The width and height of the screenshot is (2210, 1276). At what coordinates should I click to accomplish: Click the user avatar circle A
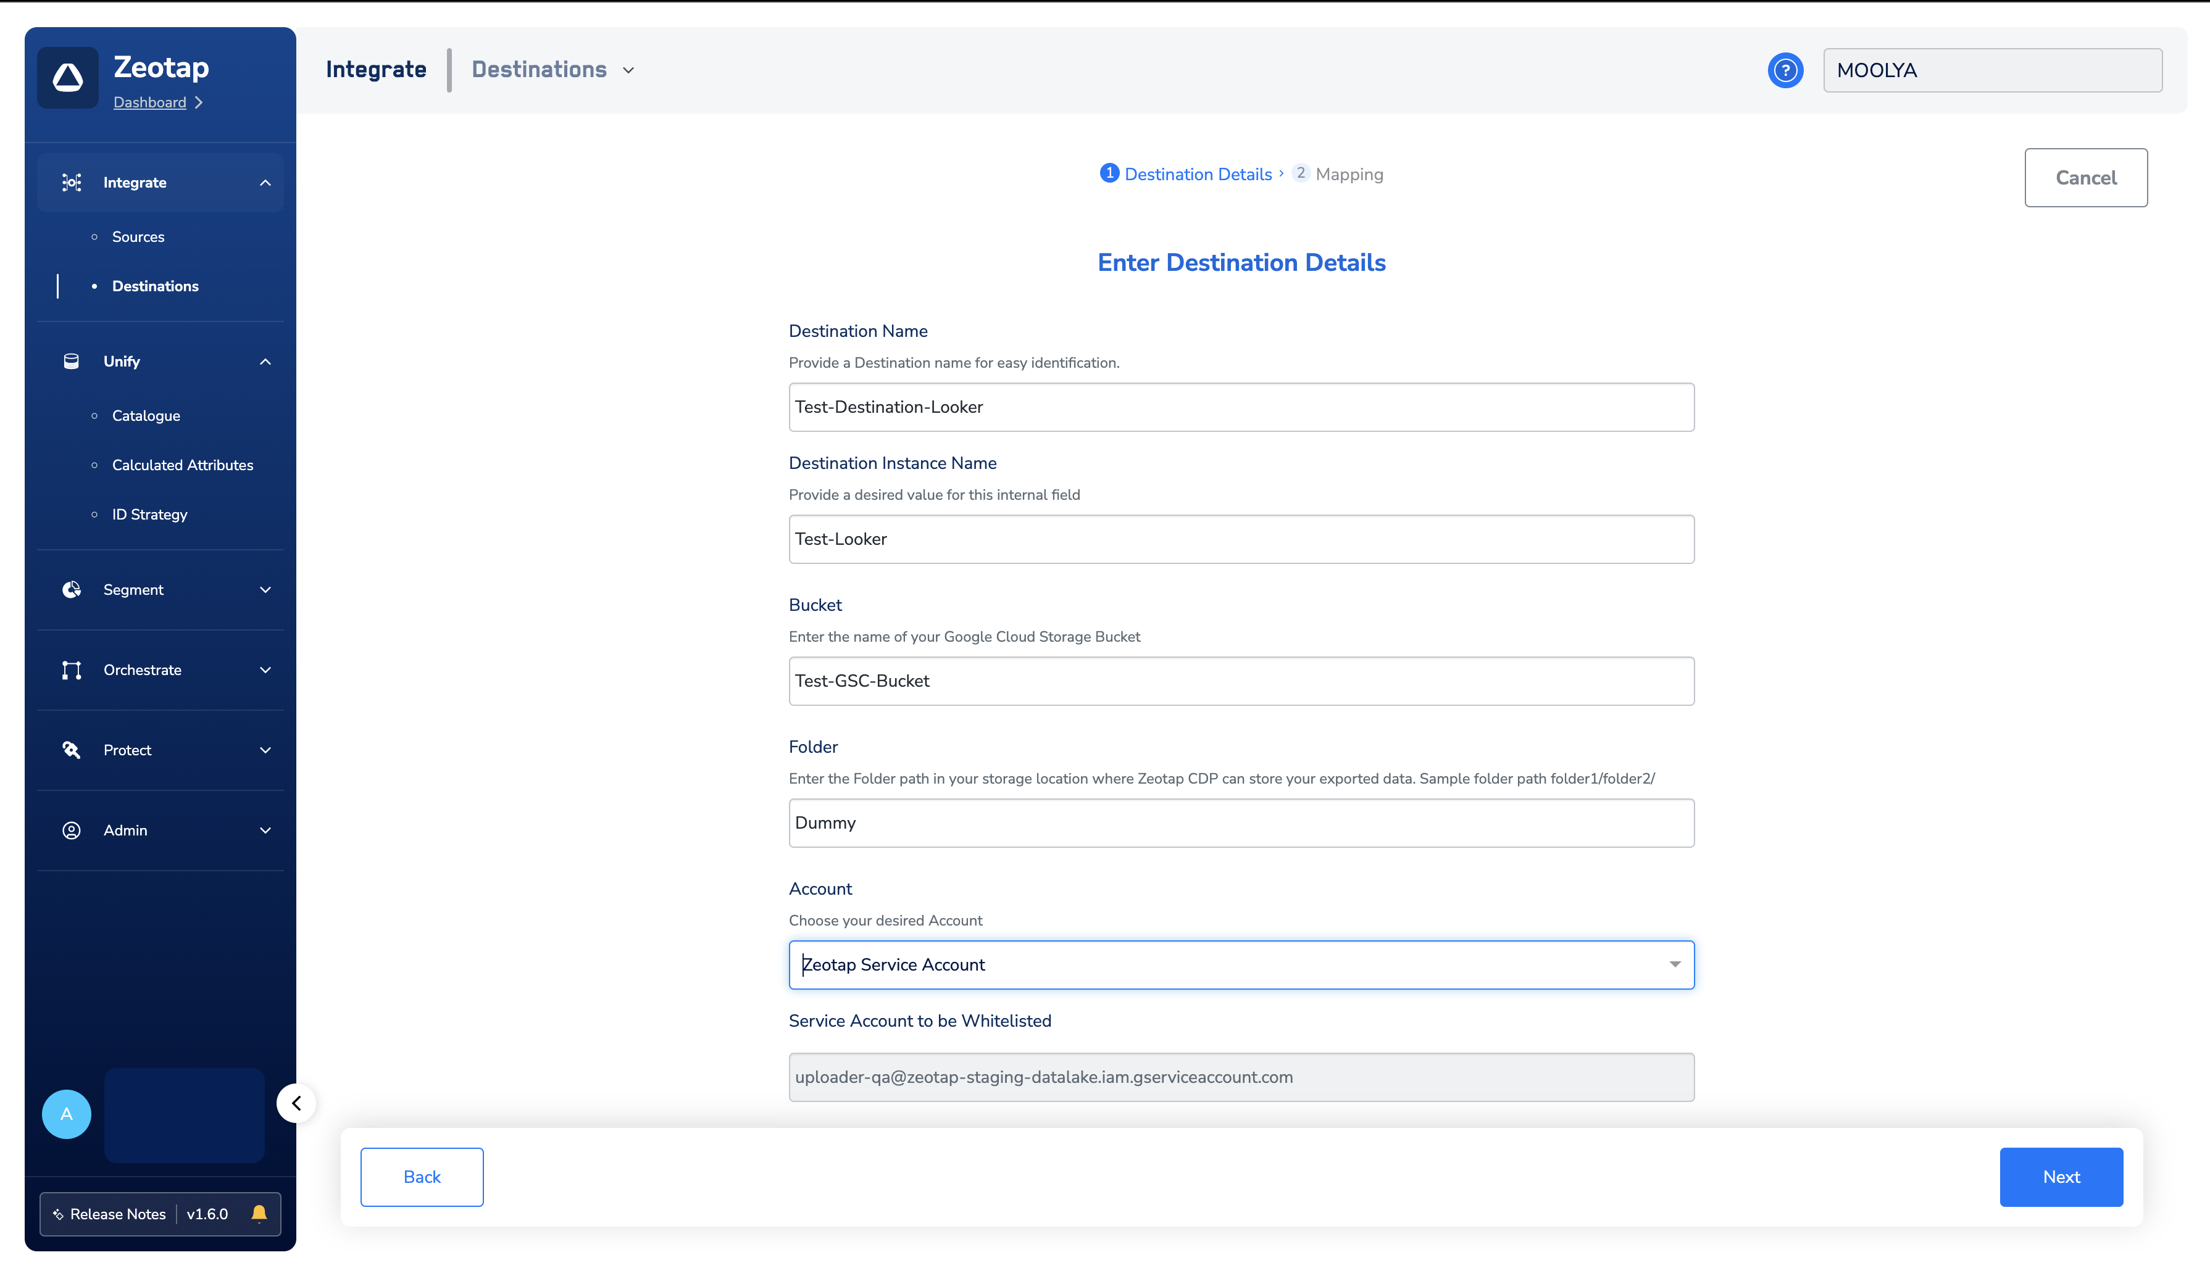(67, 1114)
